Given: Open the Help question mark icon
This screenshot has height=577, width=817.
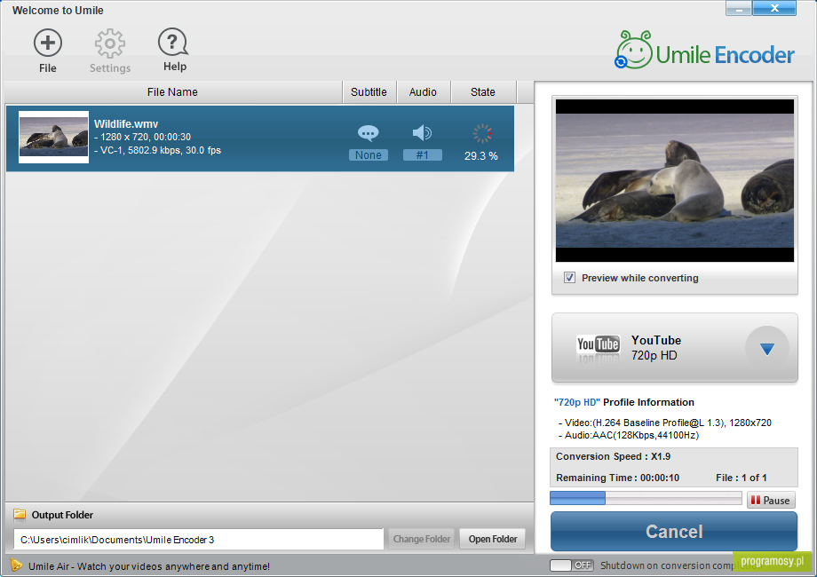Looking at the screenshot, I should (x=173, y=43).
